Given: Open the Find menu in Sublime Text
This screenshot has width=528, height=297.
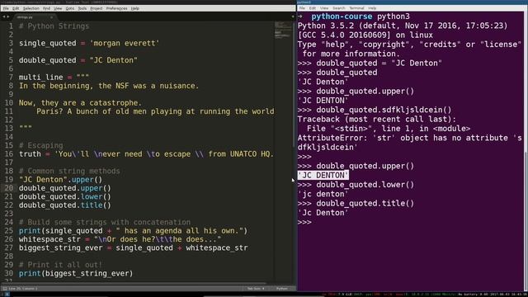Looking at the screenshot, I should tap(46, 8).
